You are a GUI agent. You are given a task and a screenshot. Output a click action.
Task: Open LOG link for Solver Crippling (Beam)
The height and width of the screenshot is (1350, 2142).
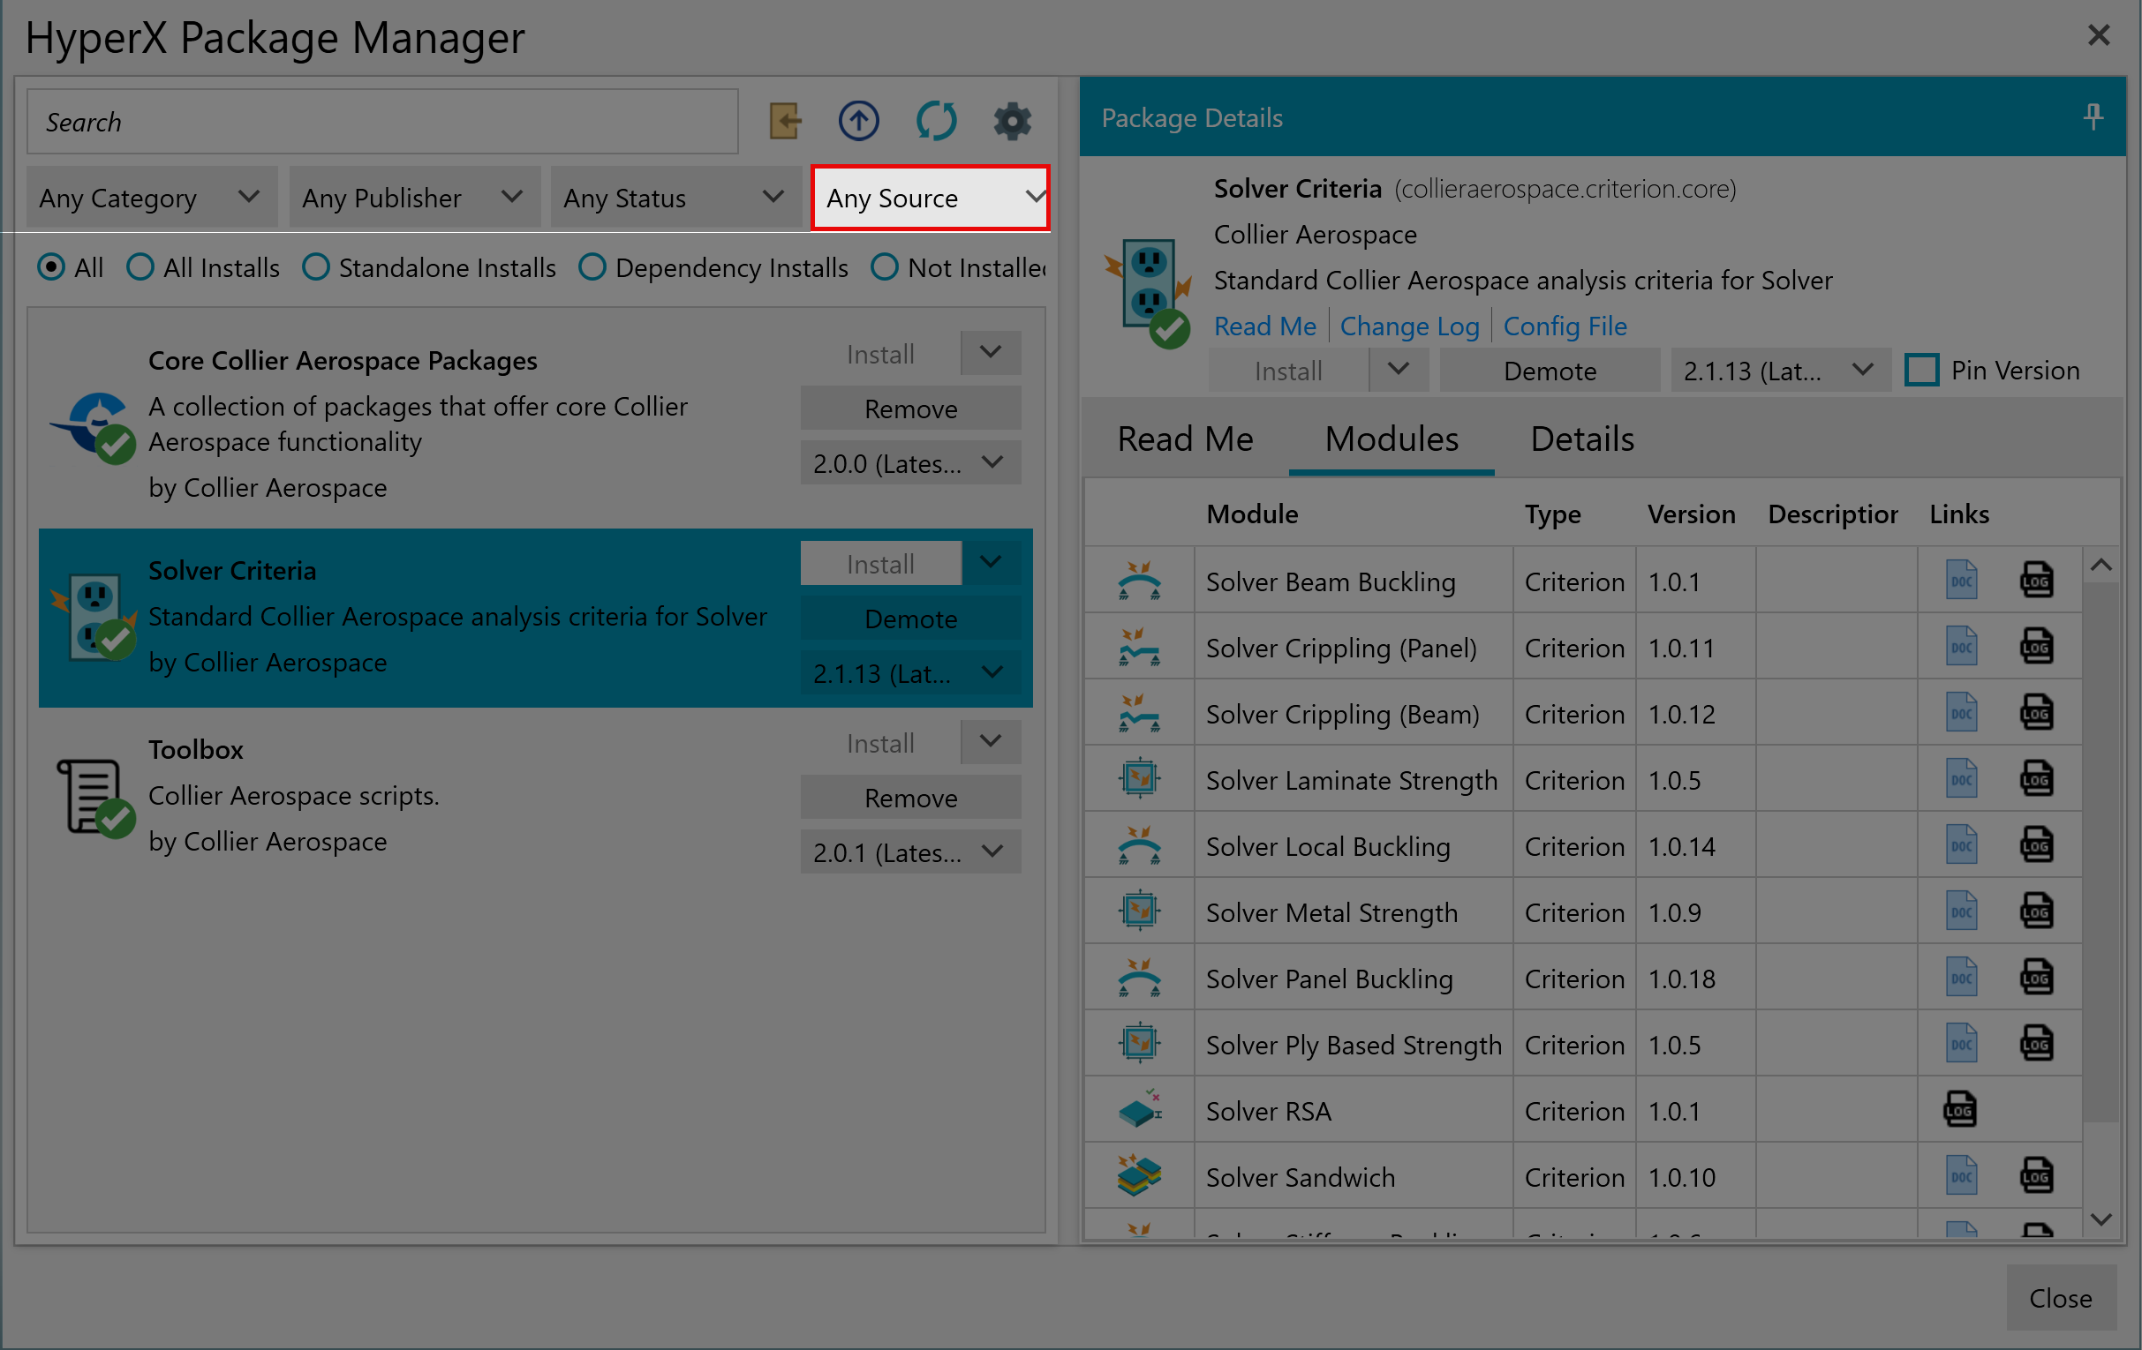[x=2036, y=714]
